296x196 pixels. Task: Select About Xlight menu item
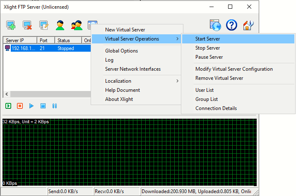pos(136,99)
